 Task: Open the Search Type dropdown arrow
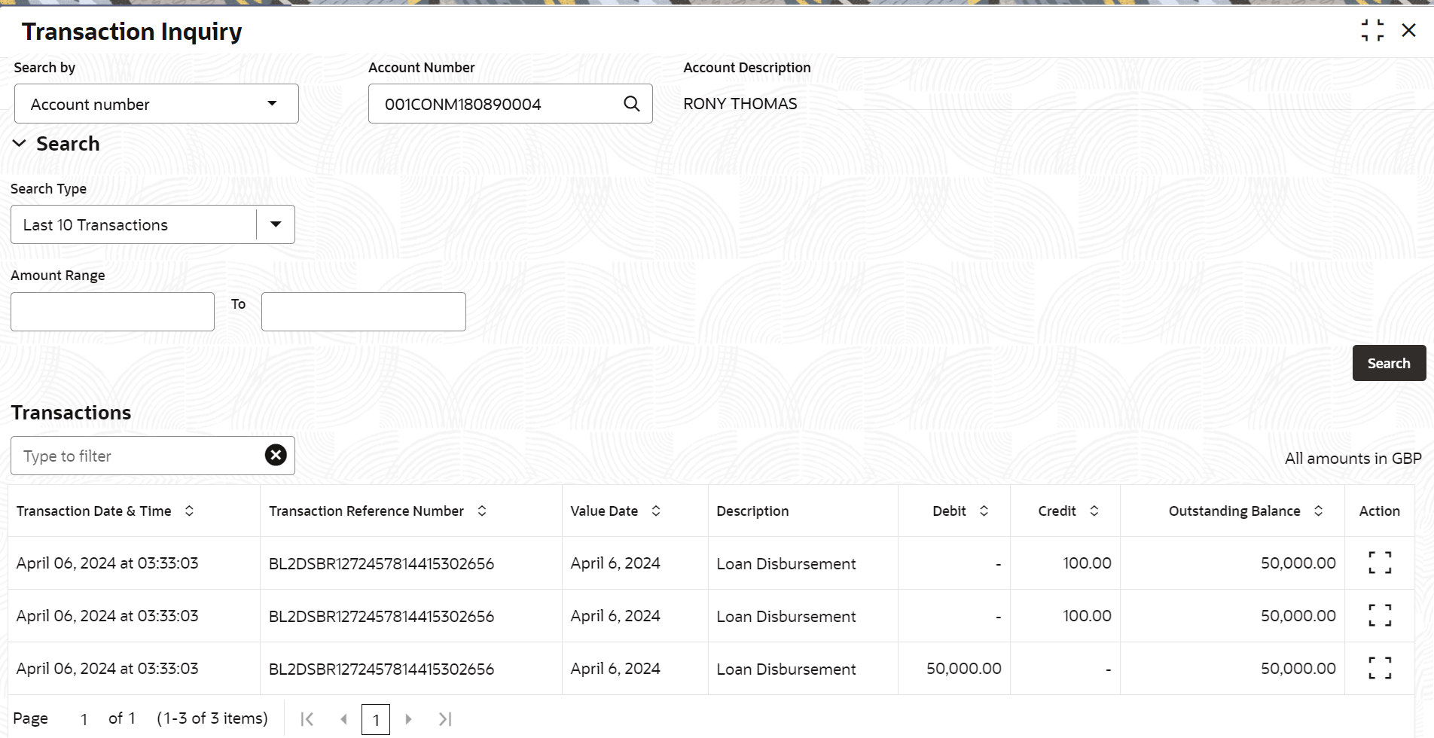tap(276, 224)
